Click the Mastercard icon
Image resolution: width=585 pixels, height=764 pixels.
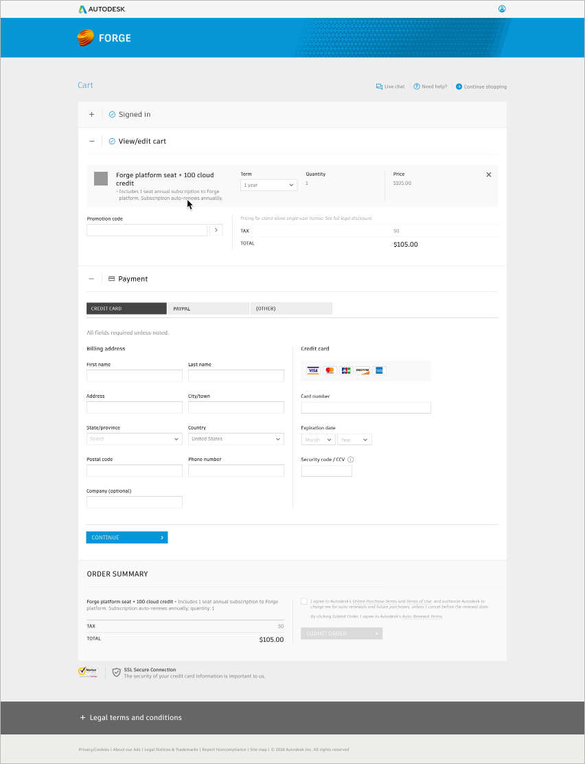point(330,371)
